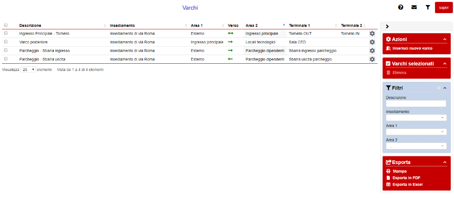The width and height of the screenshot is (454, 198).
Task: Check the Varco posteriore row checkbox
Action: pyautogui.click(x=6, y=42)
